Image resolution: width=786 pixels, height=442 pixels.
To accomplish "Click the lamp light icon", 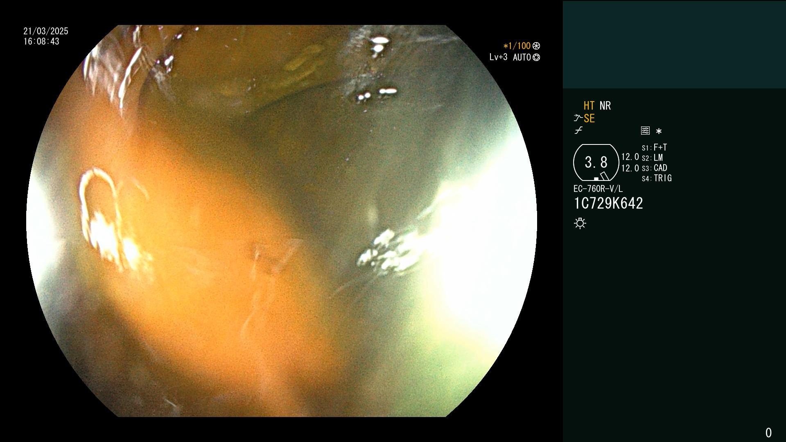I will coord(580,223).
